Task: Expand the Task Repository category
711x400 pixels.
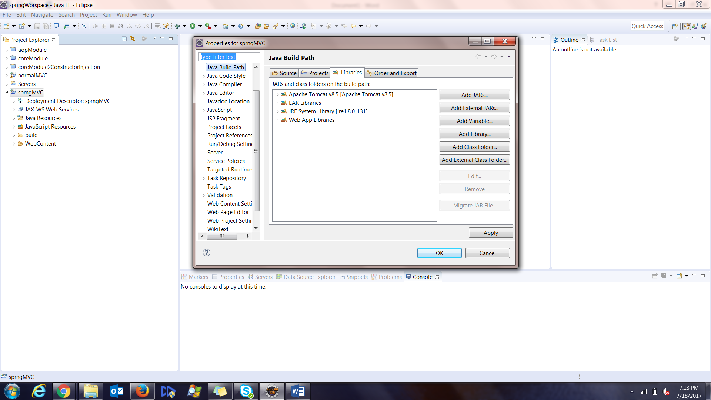Action: click(x=204, y=178)
